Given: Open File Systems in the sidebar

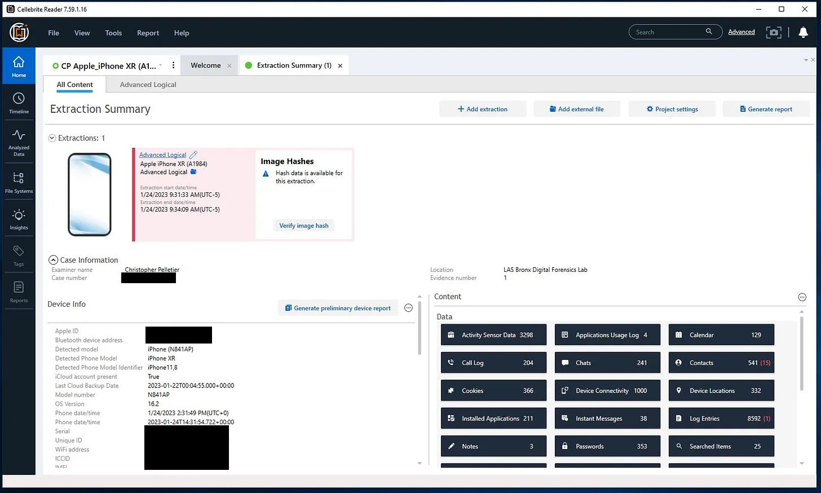Looking at the screenshot, I should [x=19, y=183].
